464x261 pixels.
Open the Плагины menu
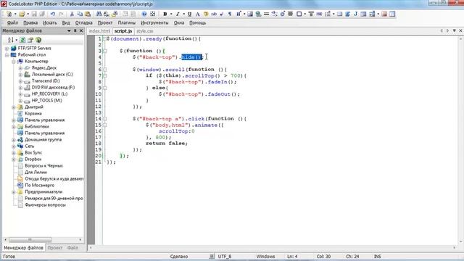[127, 22]
